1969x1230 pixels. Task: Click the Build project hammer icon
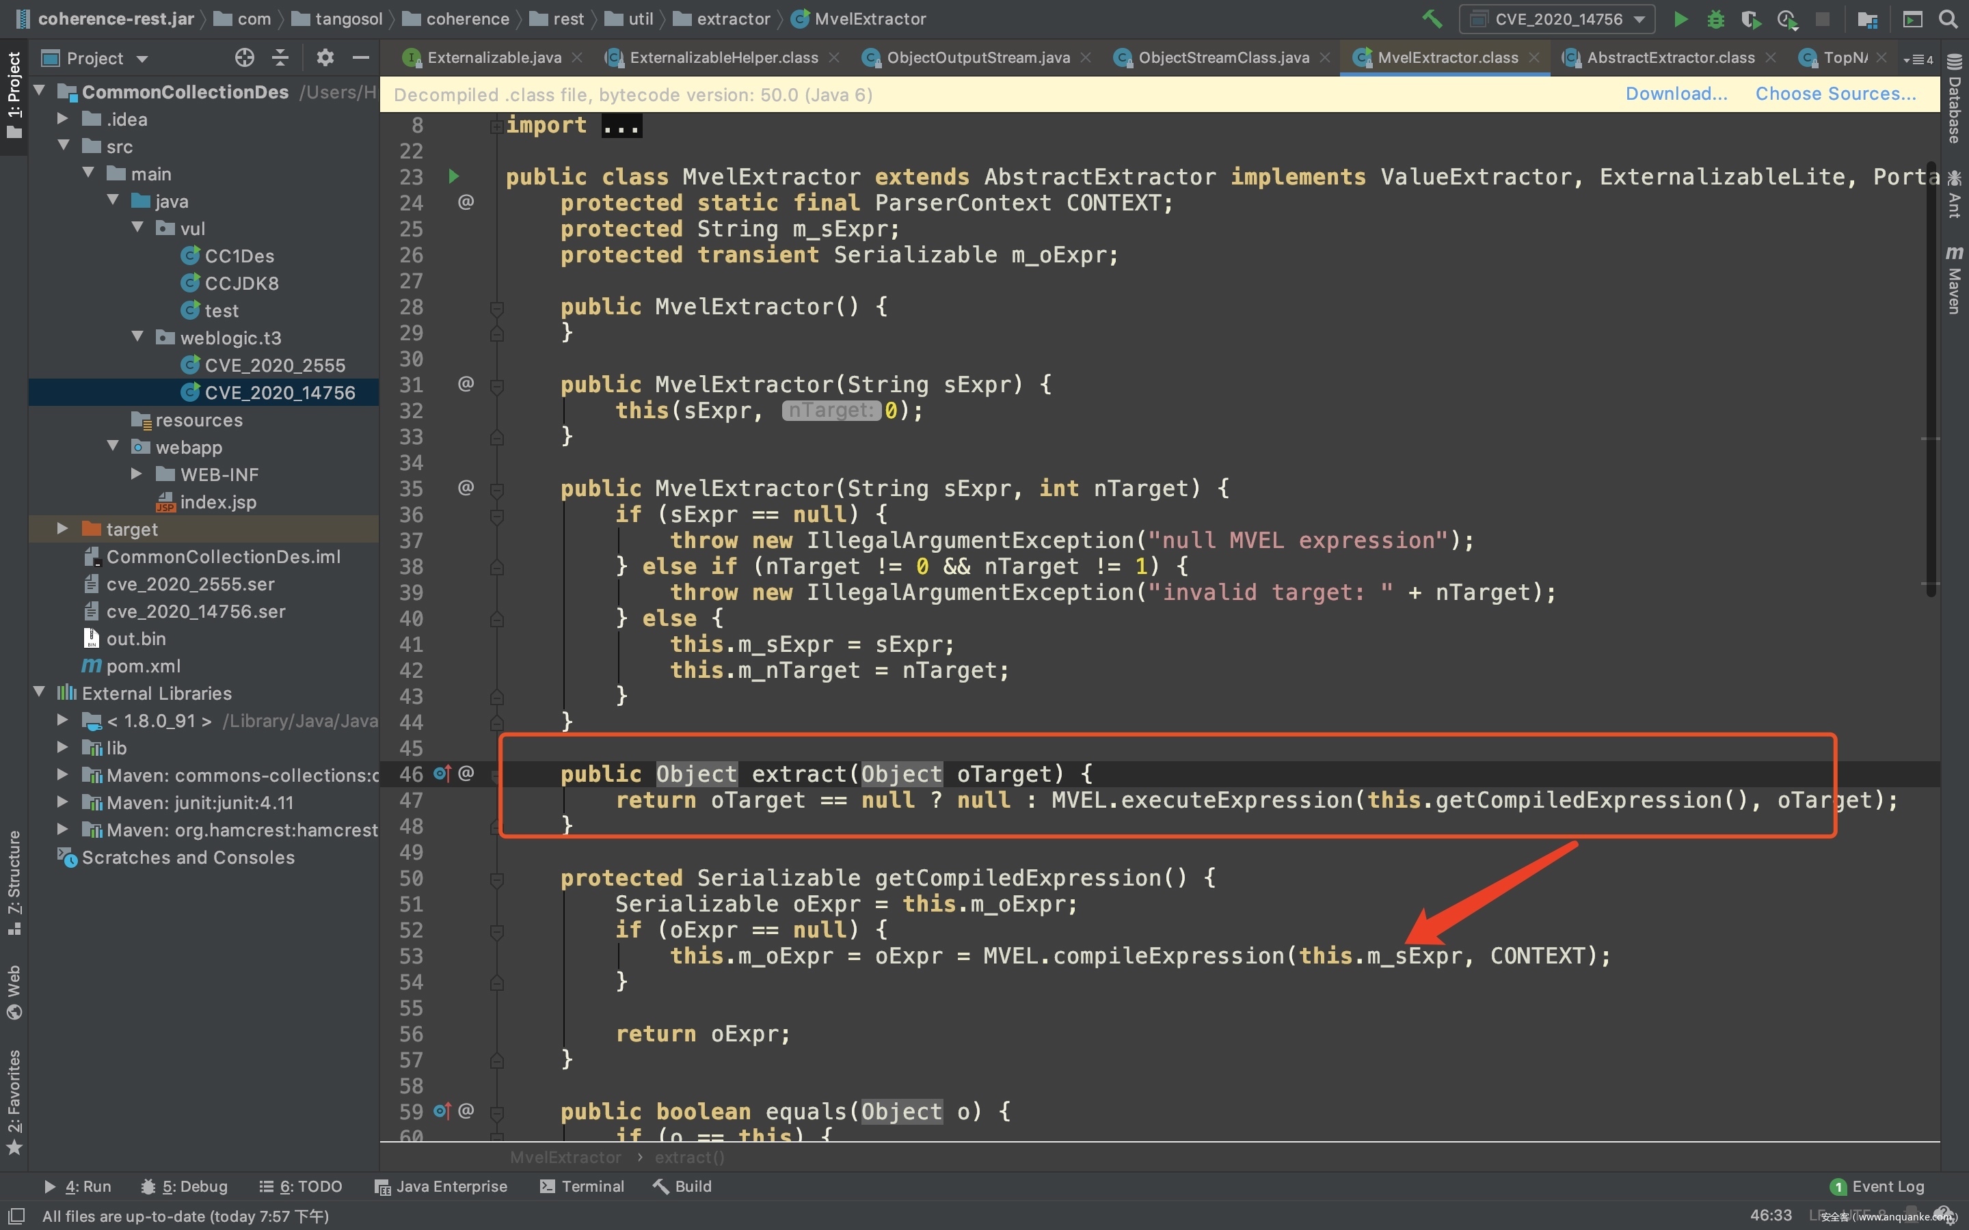coord(1432,18)
